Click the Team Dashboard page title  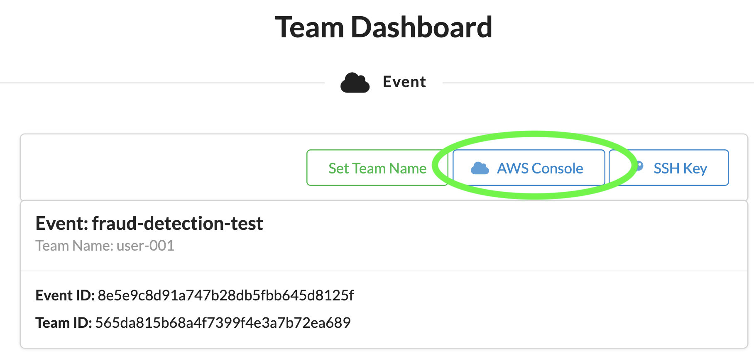point(384,27)
